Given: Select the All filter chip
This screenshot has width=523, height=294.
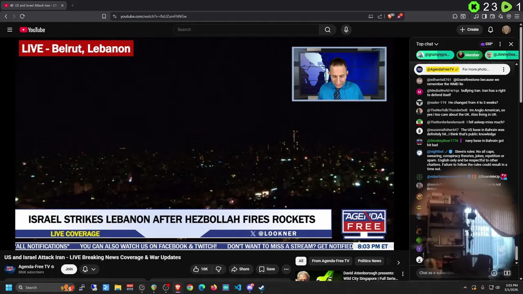Looking at the screenshot, I should click(301, 261).
